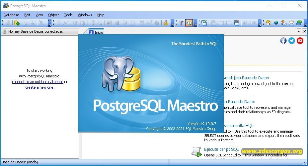
Task: Open the Windows menu
Action: 85,15
